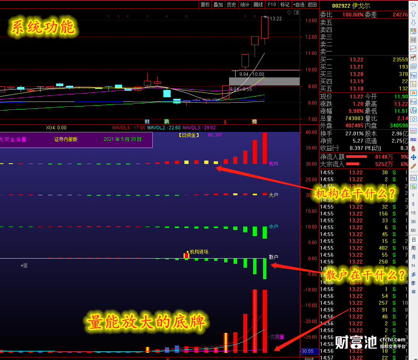Click the up arrow icon for previous stock
The image size is (418, 360).
coord(413,14)
